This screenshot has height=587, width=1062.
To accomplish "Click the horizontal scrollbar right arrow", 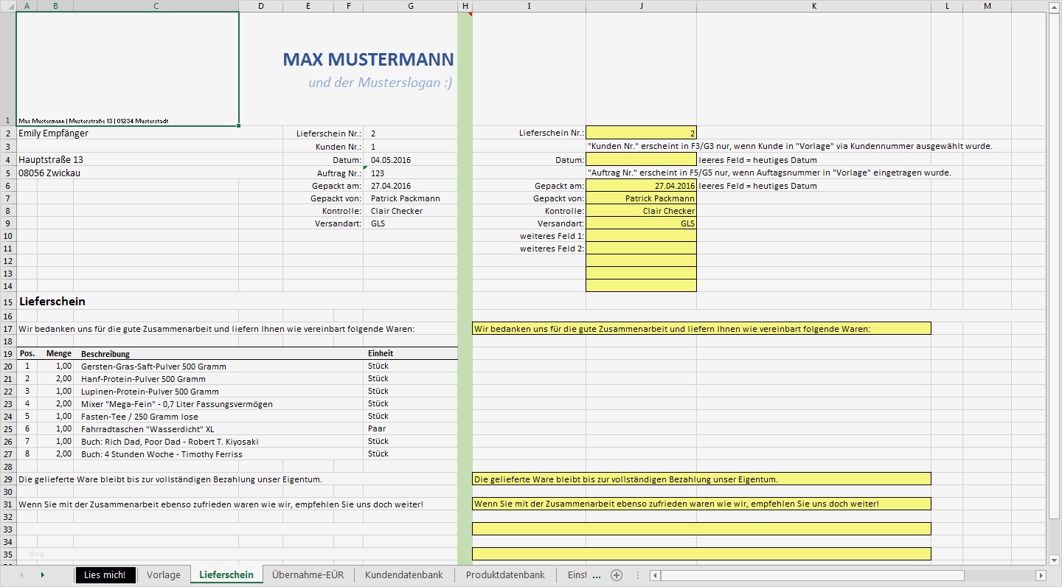I will (1041, 574).
